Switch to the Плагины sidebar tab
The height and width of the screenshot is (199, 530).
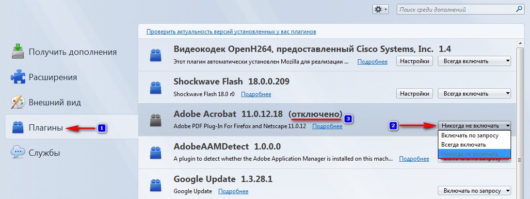46,128
